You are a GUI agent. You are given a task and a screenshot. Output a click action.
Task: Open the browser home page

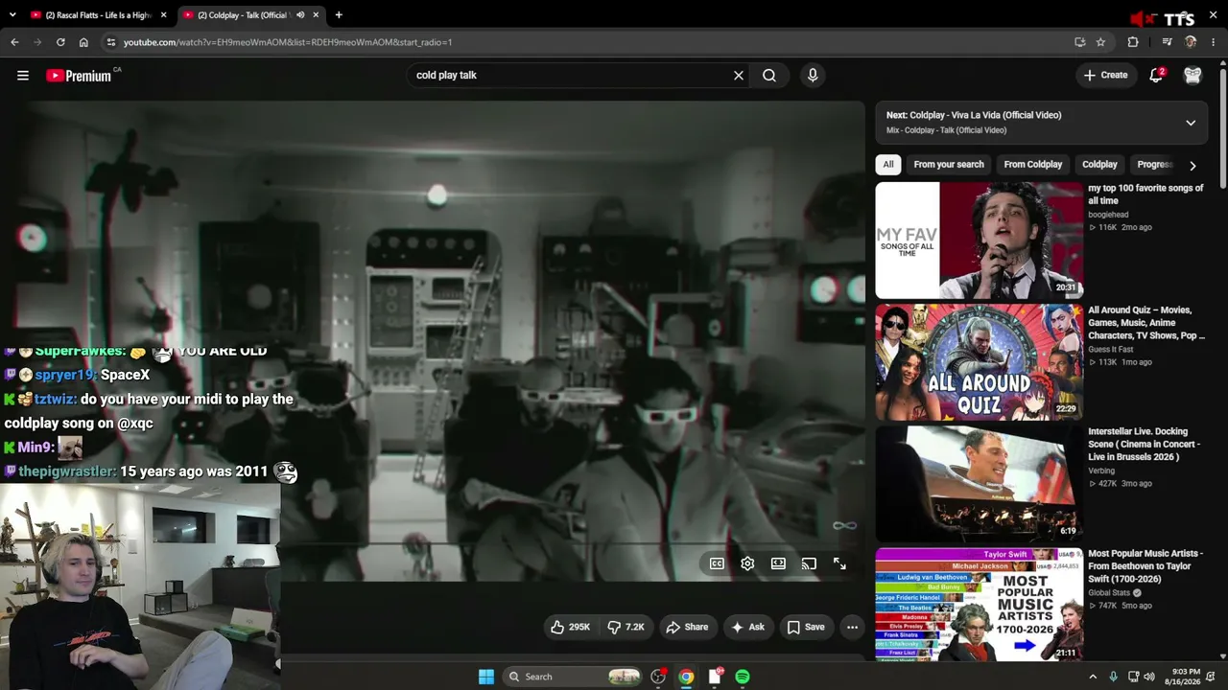point(83,42)
